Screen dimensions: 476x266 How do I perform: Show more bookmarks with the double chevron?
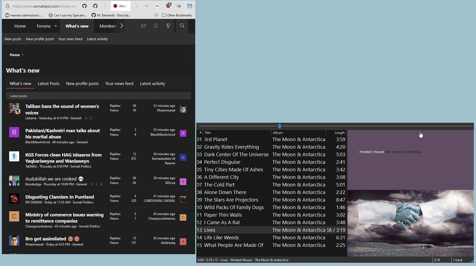(x=156, y=15)
